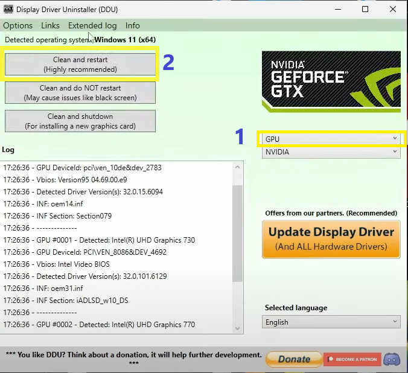Click the Donate PayPal button
The width and height of the screenshot is (408, 373).
[294, 359]
